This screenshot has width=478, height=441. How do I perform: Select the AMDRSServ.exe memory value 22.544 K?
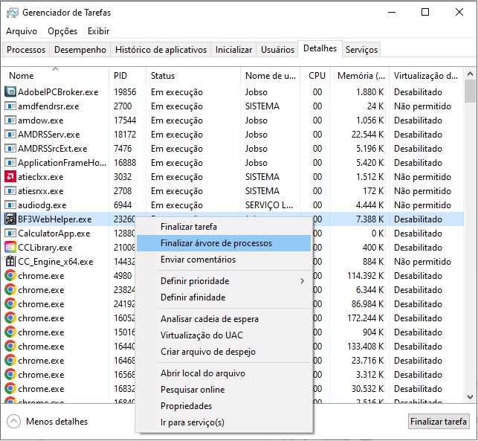368,135
